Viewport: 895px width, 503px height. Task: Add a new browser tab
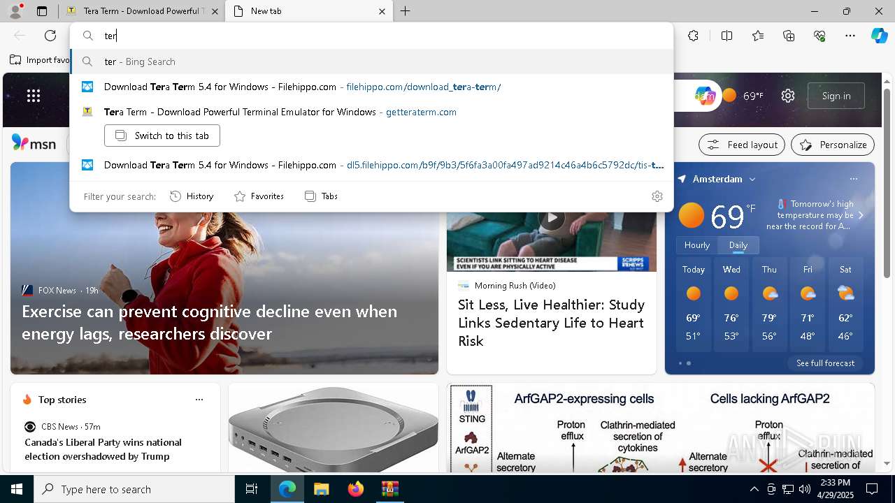(405, 11)
